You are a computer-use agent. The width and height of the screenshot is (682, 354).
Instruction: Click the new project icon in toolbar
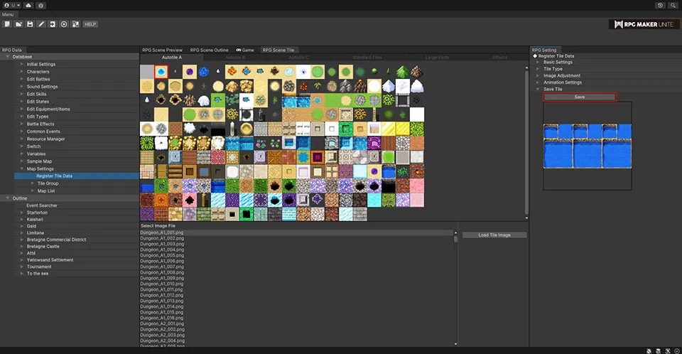tap(6, 24)
